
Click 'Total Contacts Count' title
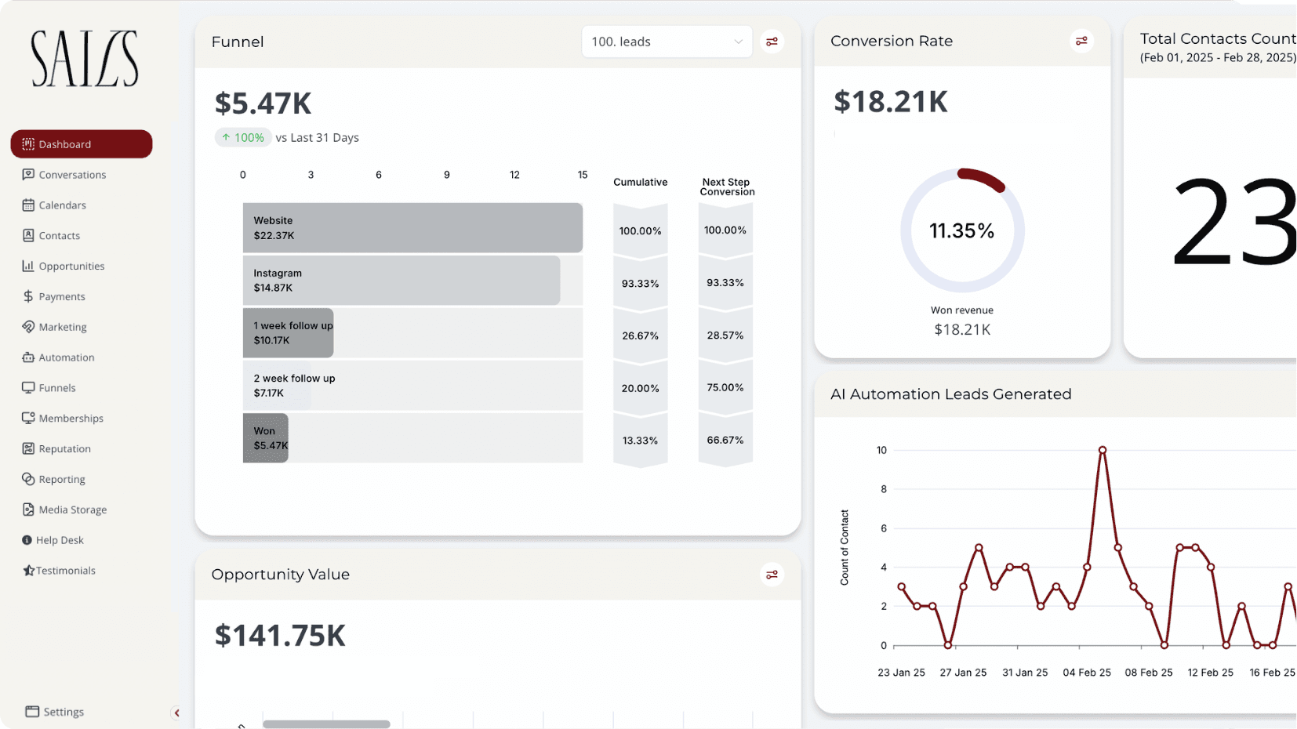1218,38
